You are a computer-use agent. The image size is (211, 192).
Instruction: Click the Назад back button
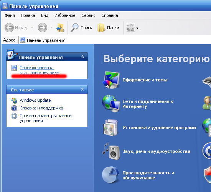click(x=16, y=28)
